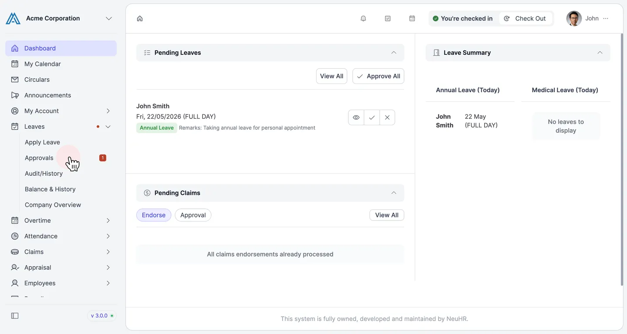
Task: Expand the Appraisal submenu chevron
Action: 108,267
